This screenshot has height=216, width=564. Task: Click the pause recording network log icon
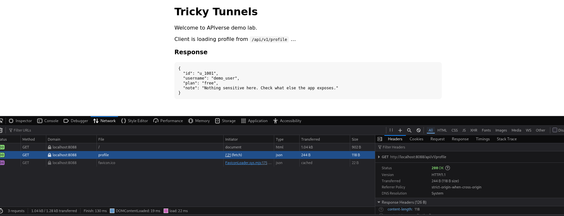tap(391, 130)
